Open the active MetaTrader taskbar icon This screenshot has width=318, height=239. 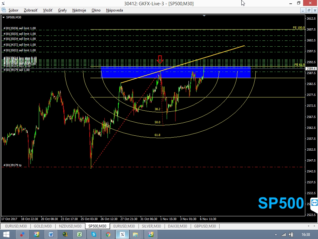pyautogui.click(x=122, y=235)
